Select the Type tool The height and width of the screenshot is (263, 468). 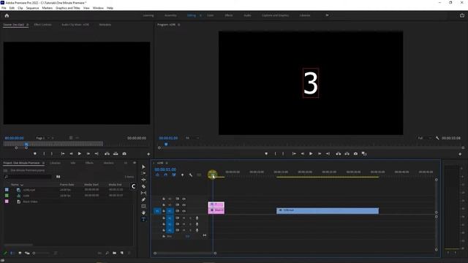[143, 219]
